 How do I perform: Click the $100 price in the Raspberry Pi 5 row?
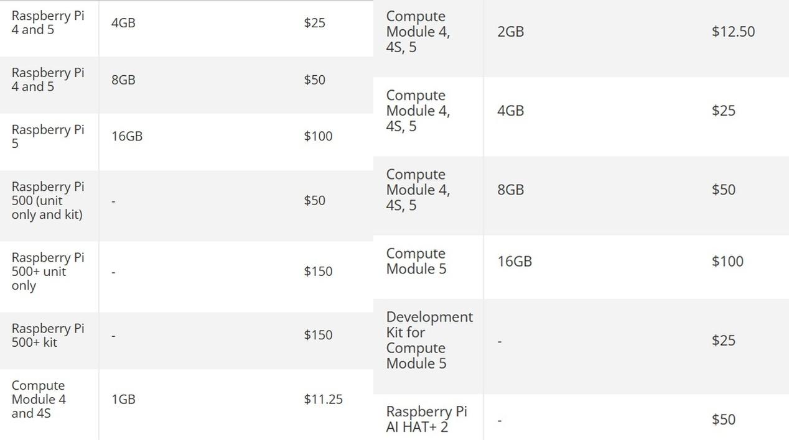[318, 137]
